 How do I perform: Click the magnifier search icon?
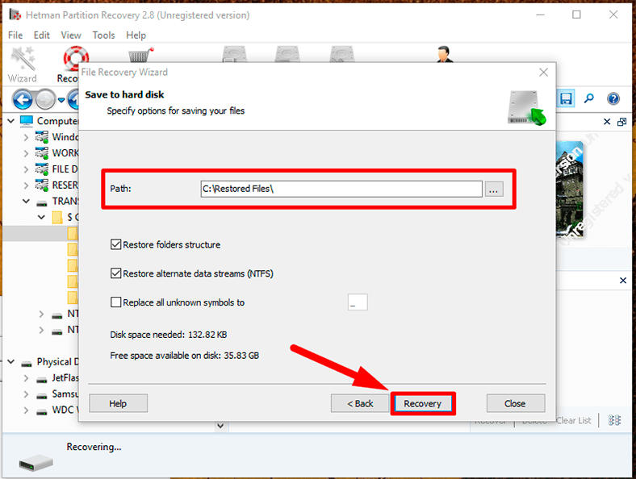[589, 98]
